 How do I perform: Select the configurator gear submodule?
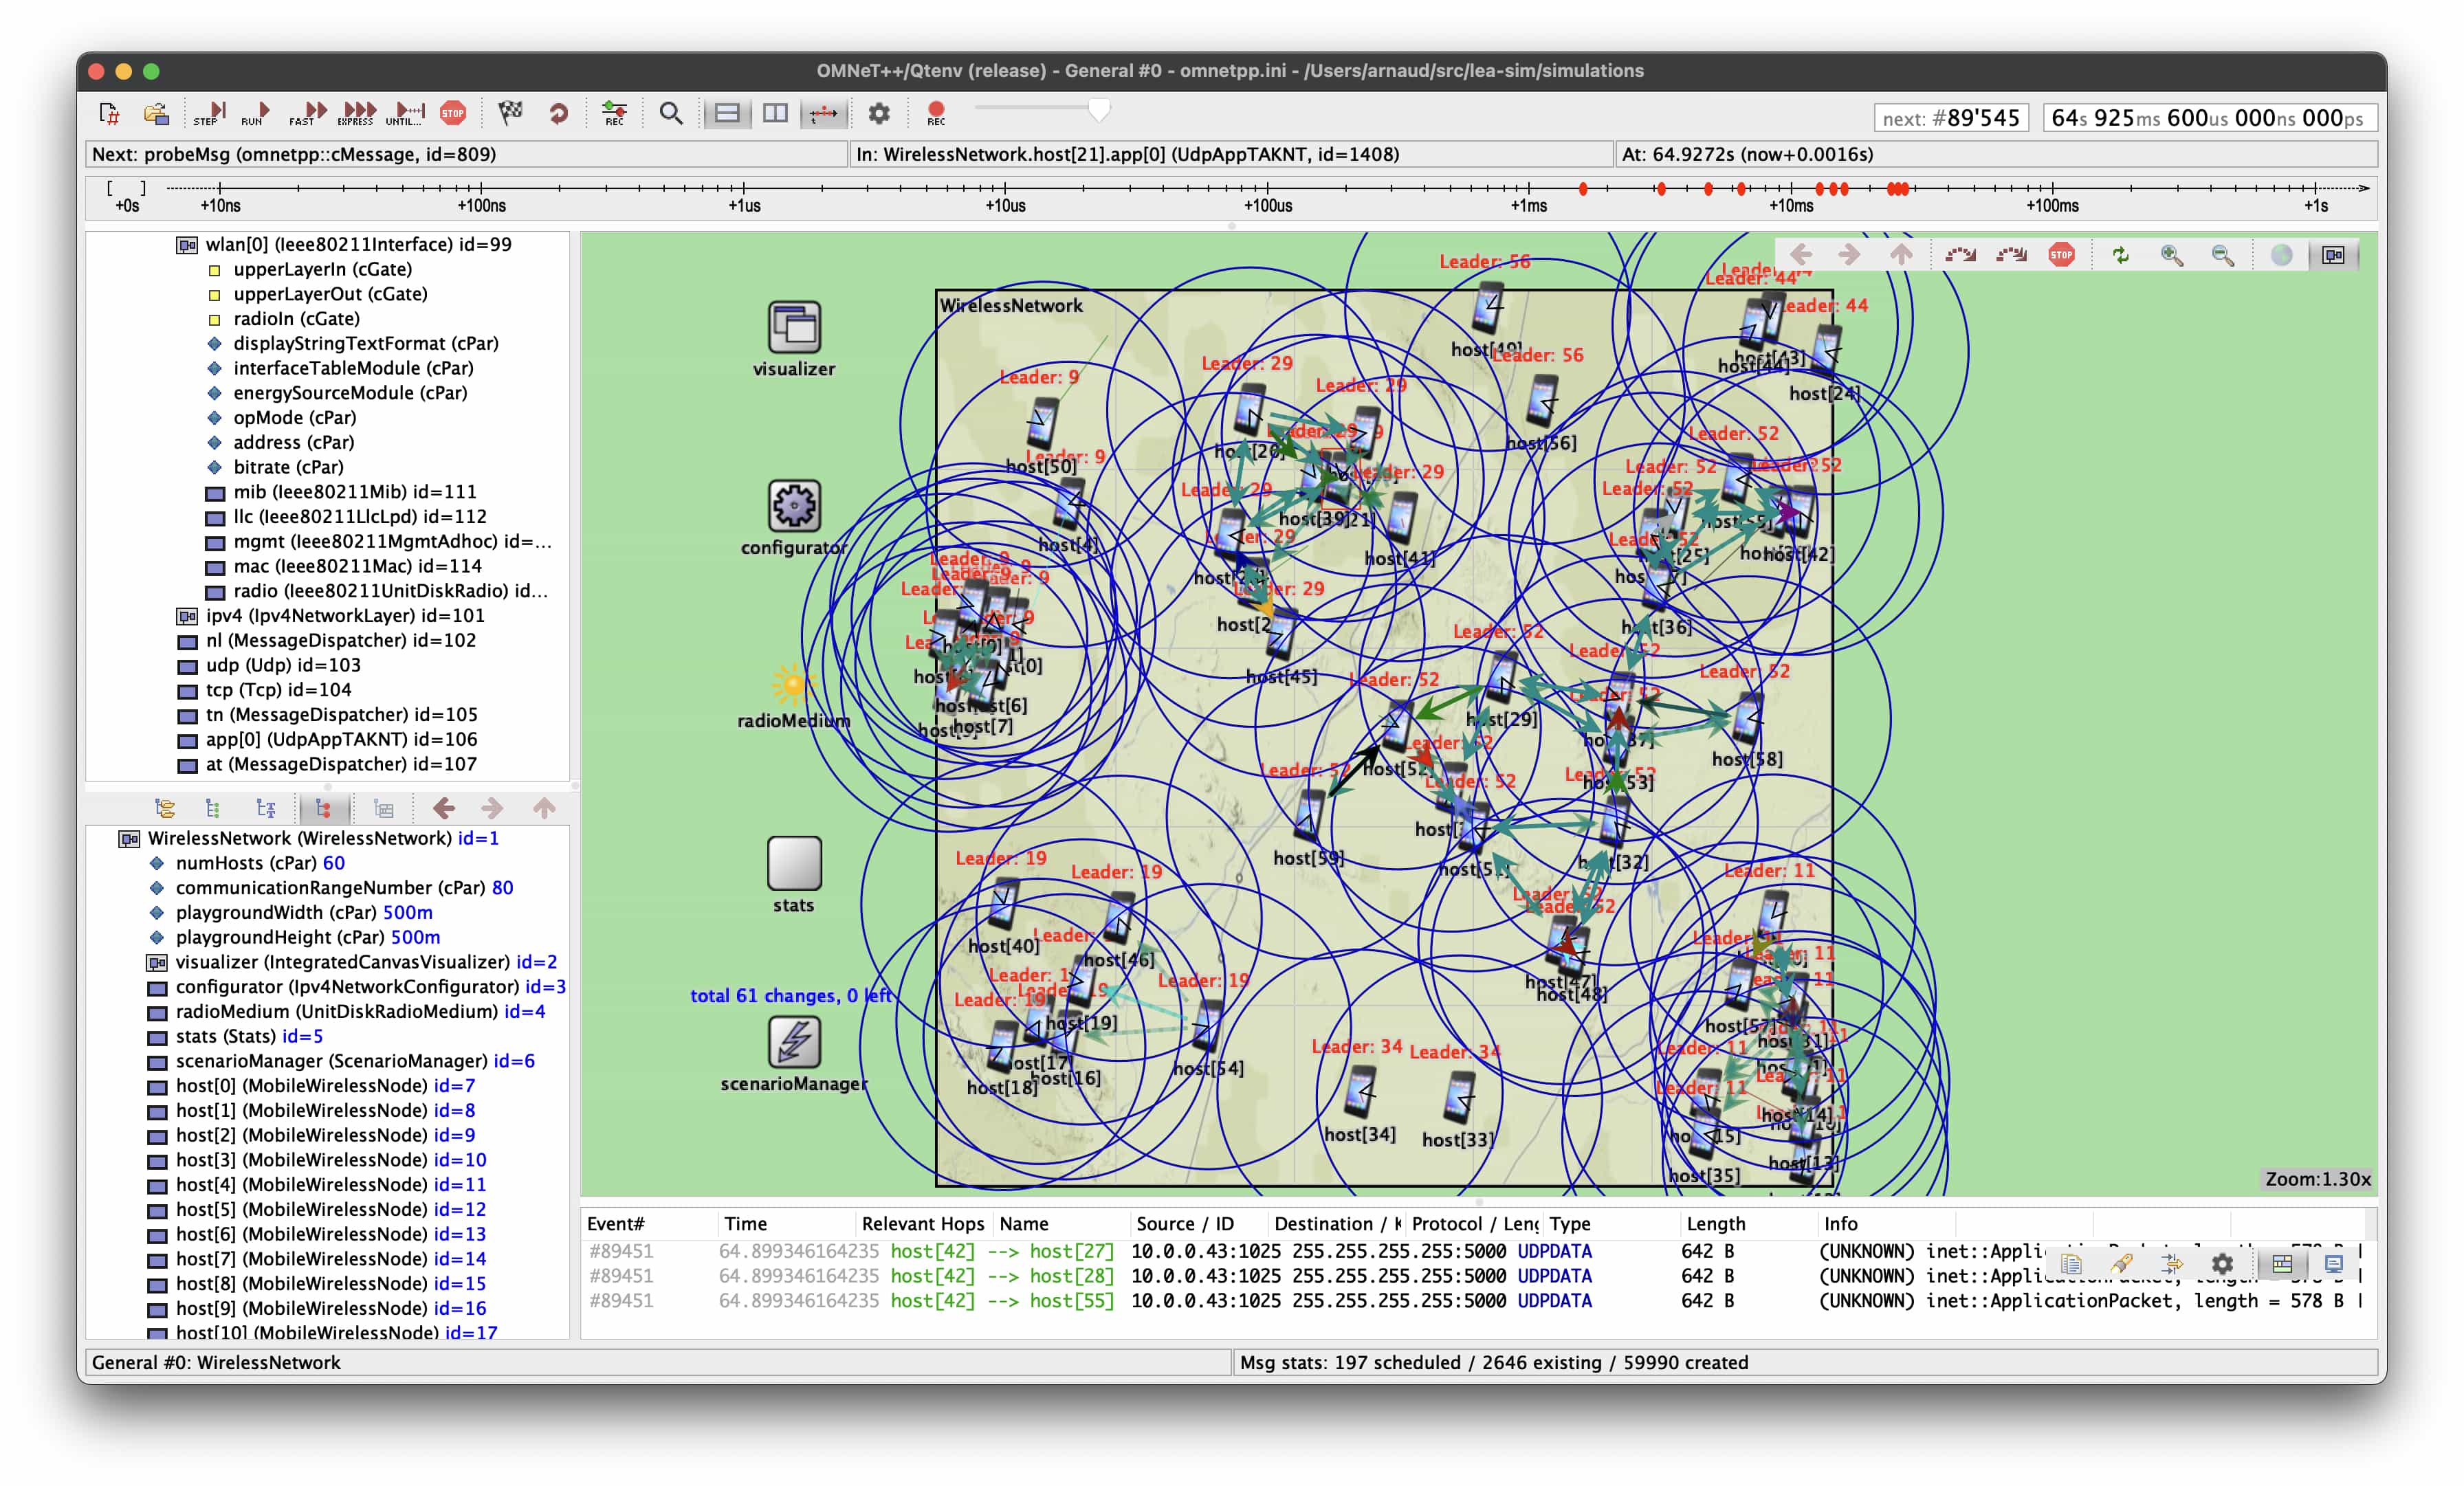coord(794,505)
